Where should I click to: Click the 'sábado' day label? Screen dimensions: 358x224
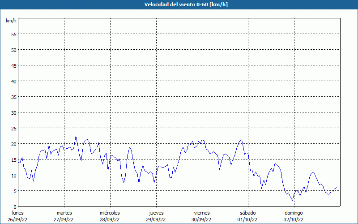click(248, 213)
